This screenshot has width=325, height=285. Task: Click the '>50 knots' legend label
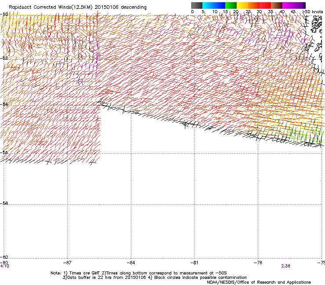pyautogui.click(x=312, y=12)
